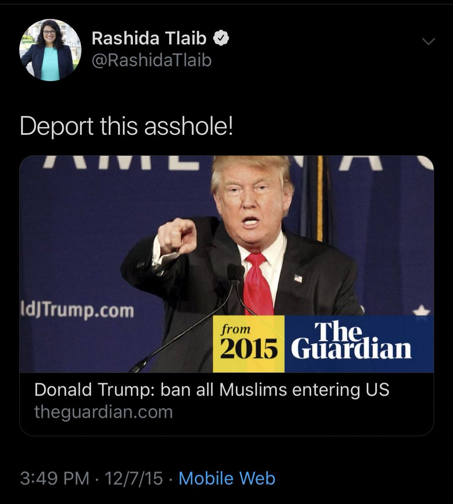Click the flag lapel pin in photo
This screenshot has width=453, height=504.
pos(298,278)
